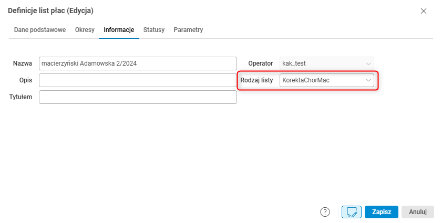Select the Informacje tab
This screenshot has width=442, height=223.
119,30
